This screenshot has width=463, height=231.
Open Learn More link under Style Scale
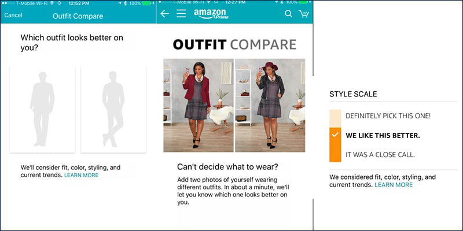(394, 185)
